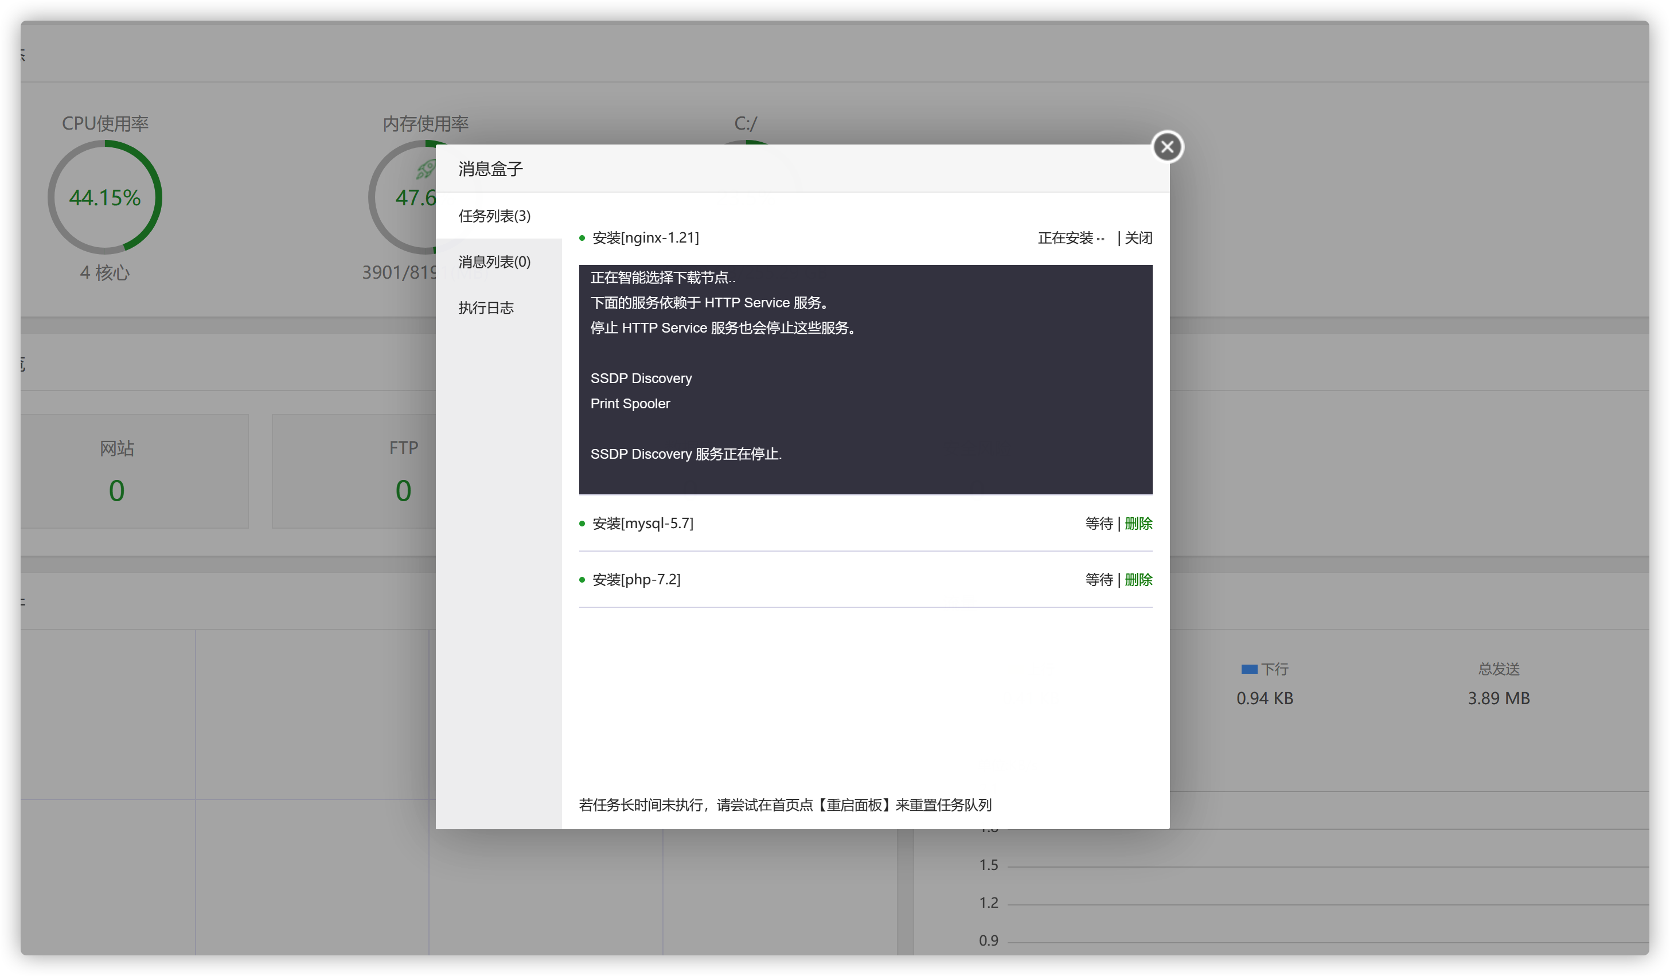Viewport: 1670px width, 976px height.
Task: Click the 安装[mysql-5.7] task entry
Action: [x=642, y=524]
